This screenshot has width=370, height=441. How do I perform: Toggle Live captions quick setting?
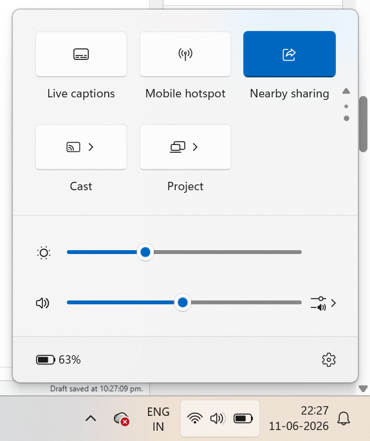tap(81, 54)
